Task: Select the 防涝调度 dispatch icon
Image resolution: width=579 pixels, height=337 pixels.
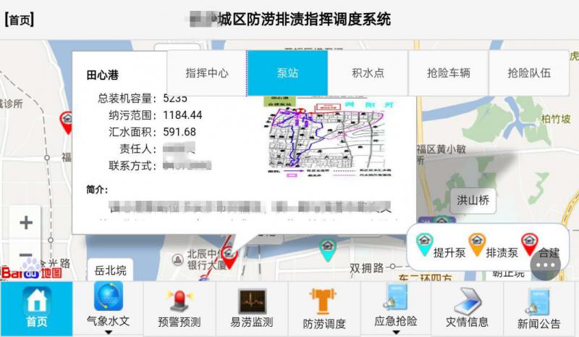Action: coord(324,301)
